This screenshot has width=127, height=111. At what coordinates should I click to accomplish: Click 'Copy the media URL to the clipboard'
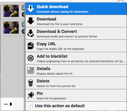[60, 49]
